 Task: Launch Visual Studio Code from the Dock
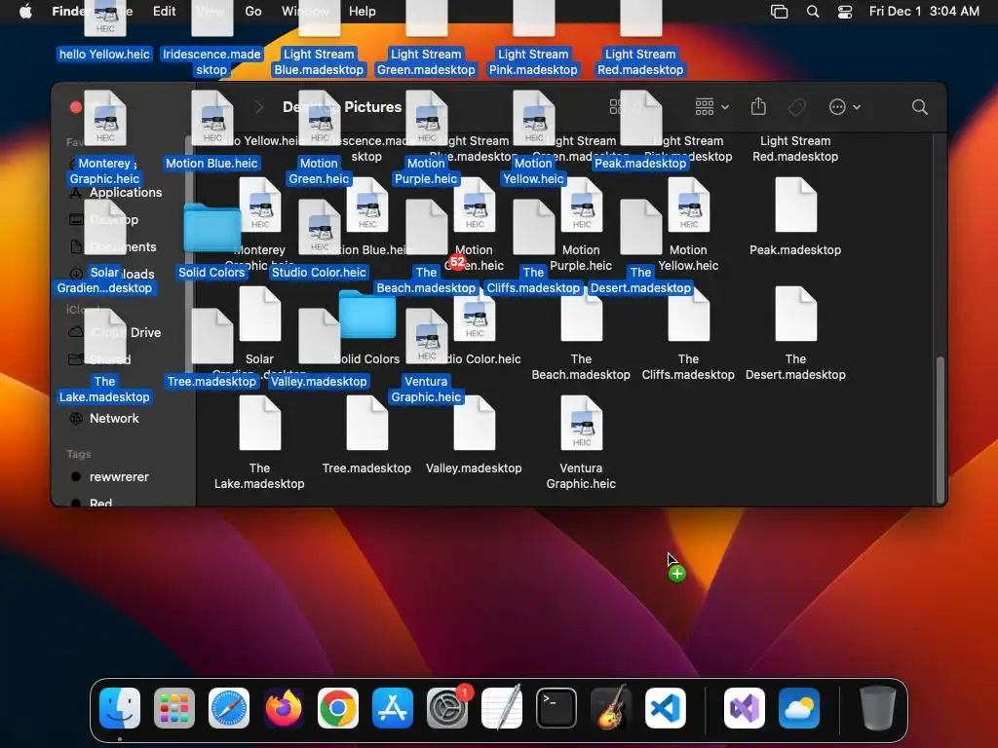click(x=666, y=708)
